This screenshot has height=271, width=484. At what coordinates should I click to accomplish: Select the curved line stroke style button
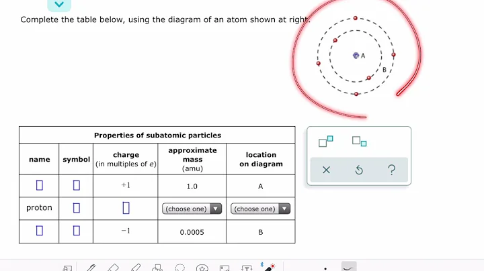coord(349,267)
